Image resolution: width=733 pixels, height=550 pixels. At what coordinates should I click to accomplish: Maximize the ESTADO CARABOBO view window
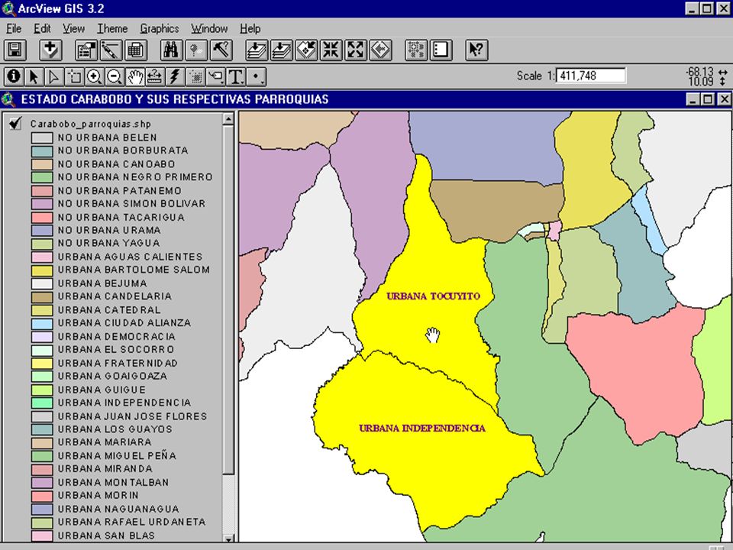coord(709,99)
